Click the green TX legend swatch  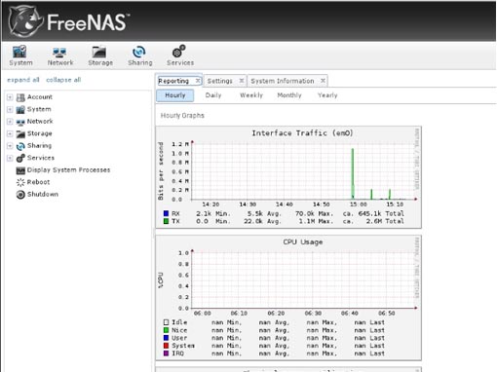pos(166,221)
